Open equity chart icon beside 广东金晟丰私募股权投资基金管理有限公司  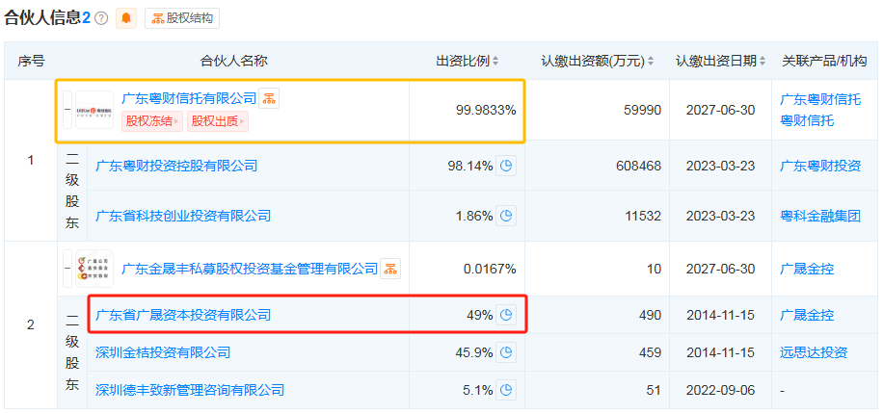tap(390, 269)
